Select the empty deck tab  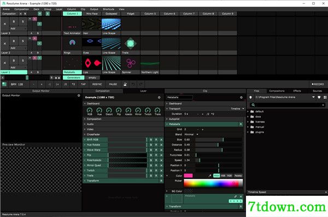92,77
